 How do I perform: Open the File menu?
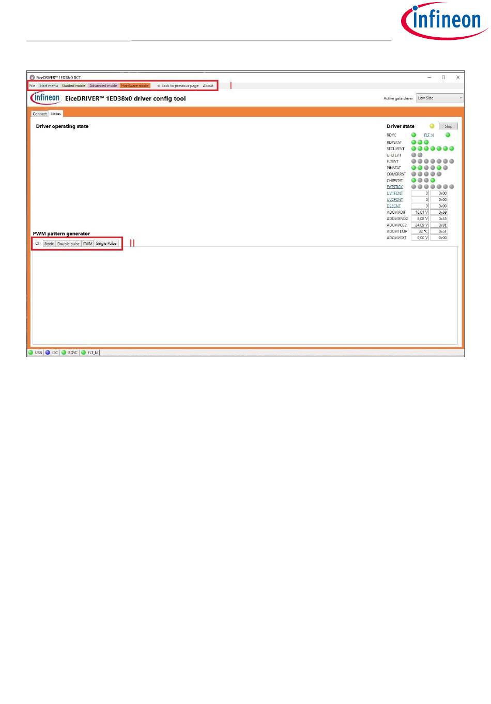pyautogui.click(x=32, y=85)
